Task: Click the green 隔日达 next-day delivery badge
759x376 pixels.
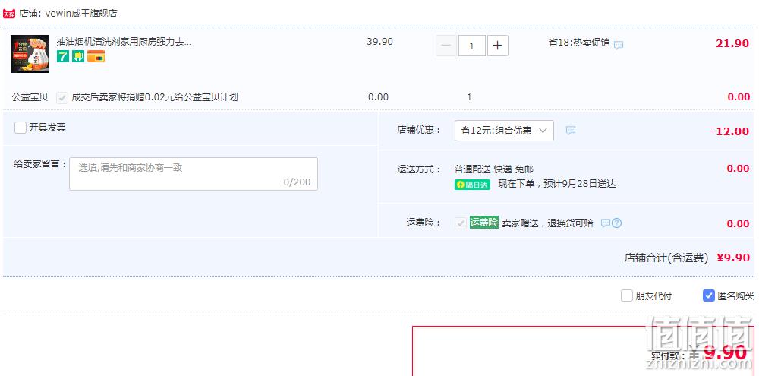Action: (x=472, y=185)
